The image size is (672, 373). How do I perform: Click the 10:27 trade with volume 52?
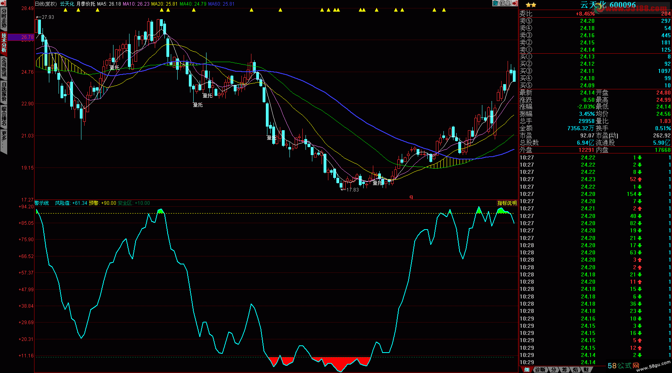pyautogui.click(x=595, y=179)
